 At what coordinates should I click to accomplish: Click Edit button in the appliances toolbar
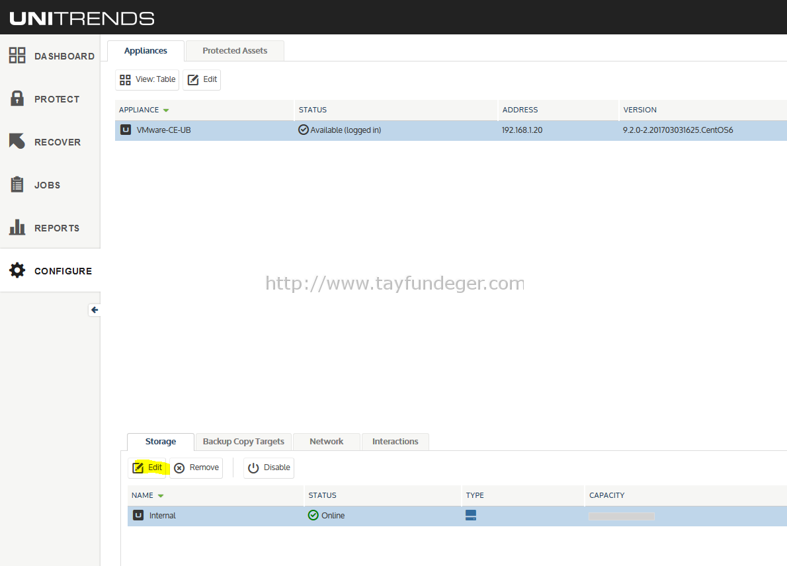202,80
